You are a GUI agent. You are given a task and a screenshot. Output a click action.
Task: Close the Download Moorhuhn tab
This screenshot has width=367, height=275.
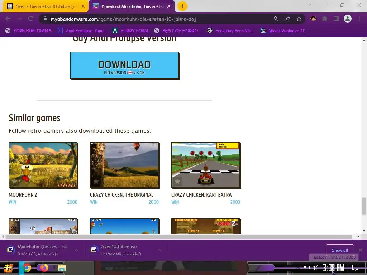pyautogui.click(x=169, y=6)
